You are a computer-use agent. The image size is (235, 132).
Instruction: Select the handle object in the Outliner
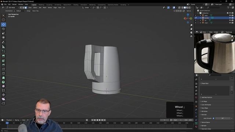(206, 18)
